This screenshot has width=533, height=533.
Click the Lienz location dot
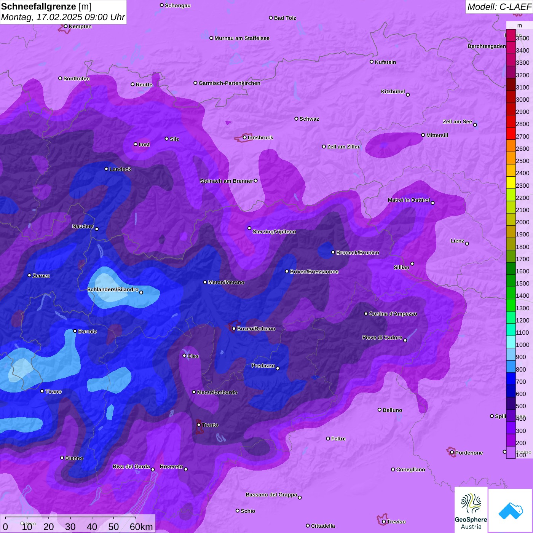(x=467, y=244)
